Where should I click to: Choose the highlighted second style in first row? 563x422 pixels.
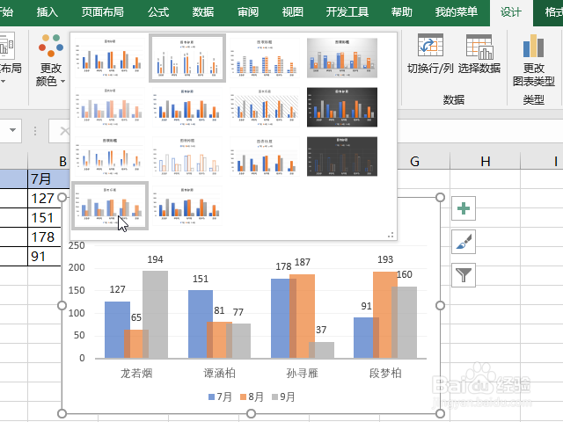click(187, 58)
